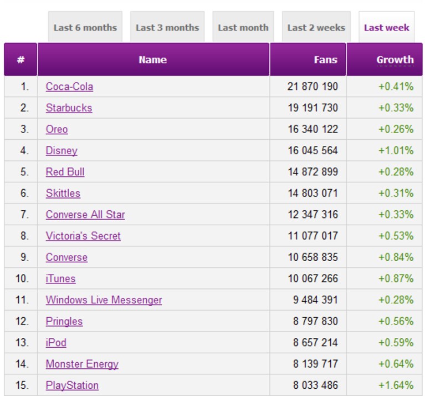Select Oreo growth value +0.26%

click(396, 129)
